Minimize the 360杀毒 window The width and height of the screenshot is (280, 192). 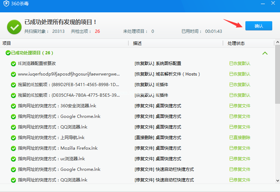(x=263, y=4)
